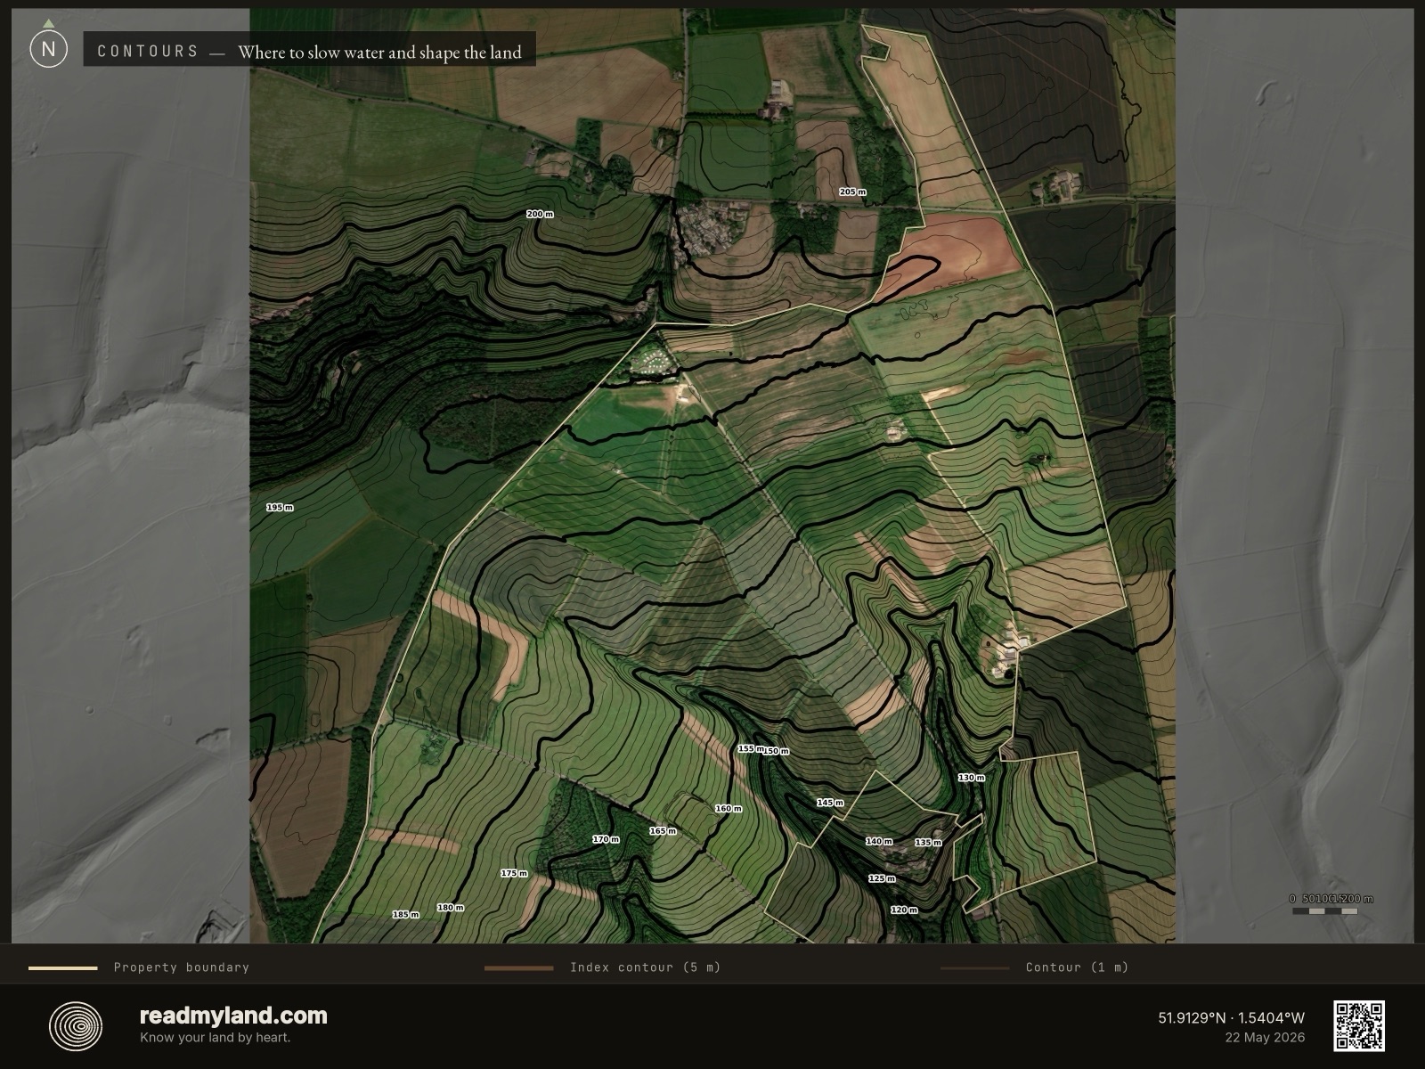Click the readmyland concentric rings logo
Viewport: 1425px width, 1069px height.
coord(76,1026)
